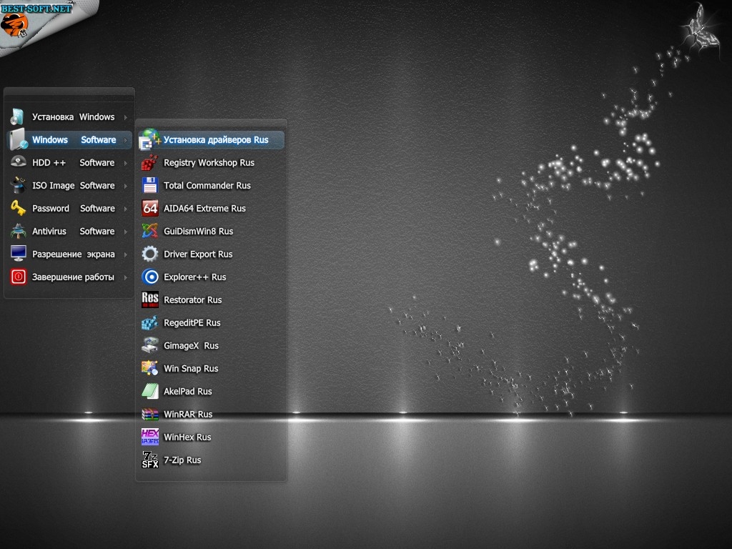The width and height of the screenshot is (732, 549).
Task: Click the ISO Image Software hat icon
Action: pos(18,185)
